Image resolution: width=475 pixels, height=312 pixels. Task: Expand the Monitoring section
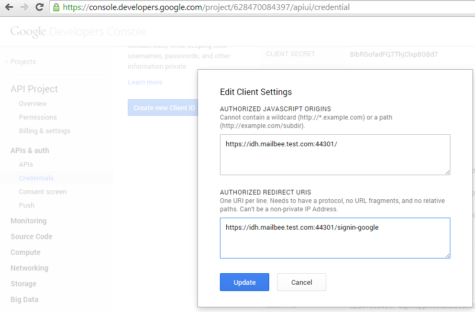click(x=28, y=221)
